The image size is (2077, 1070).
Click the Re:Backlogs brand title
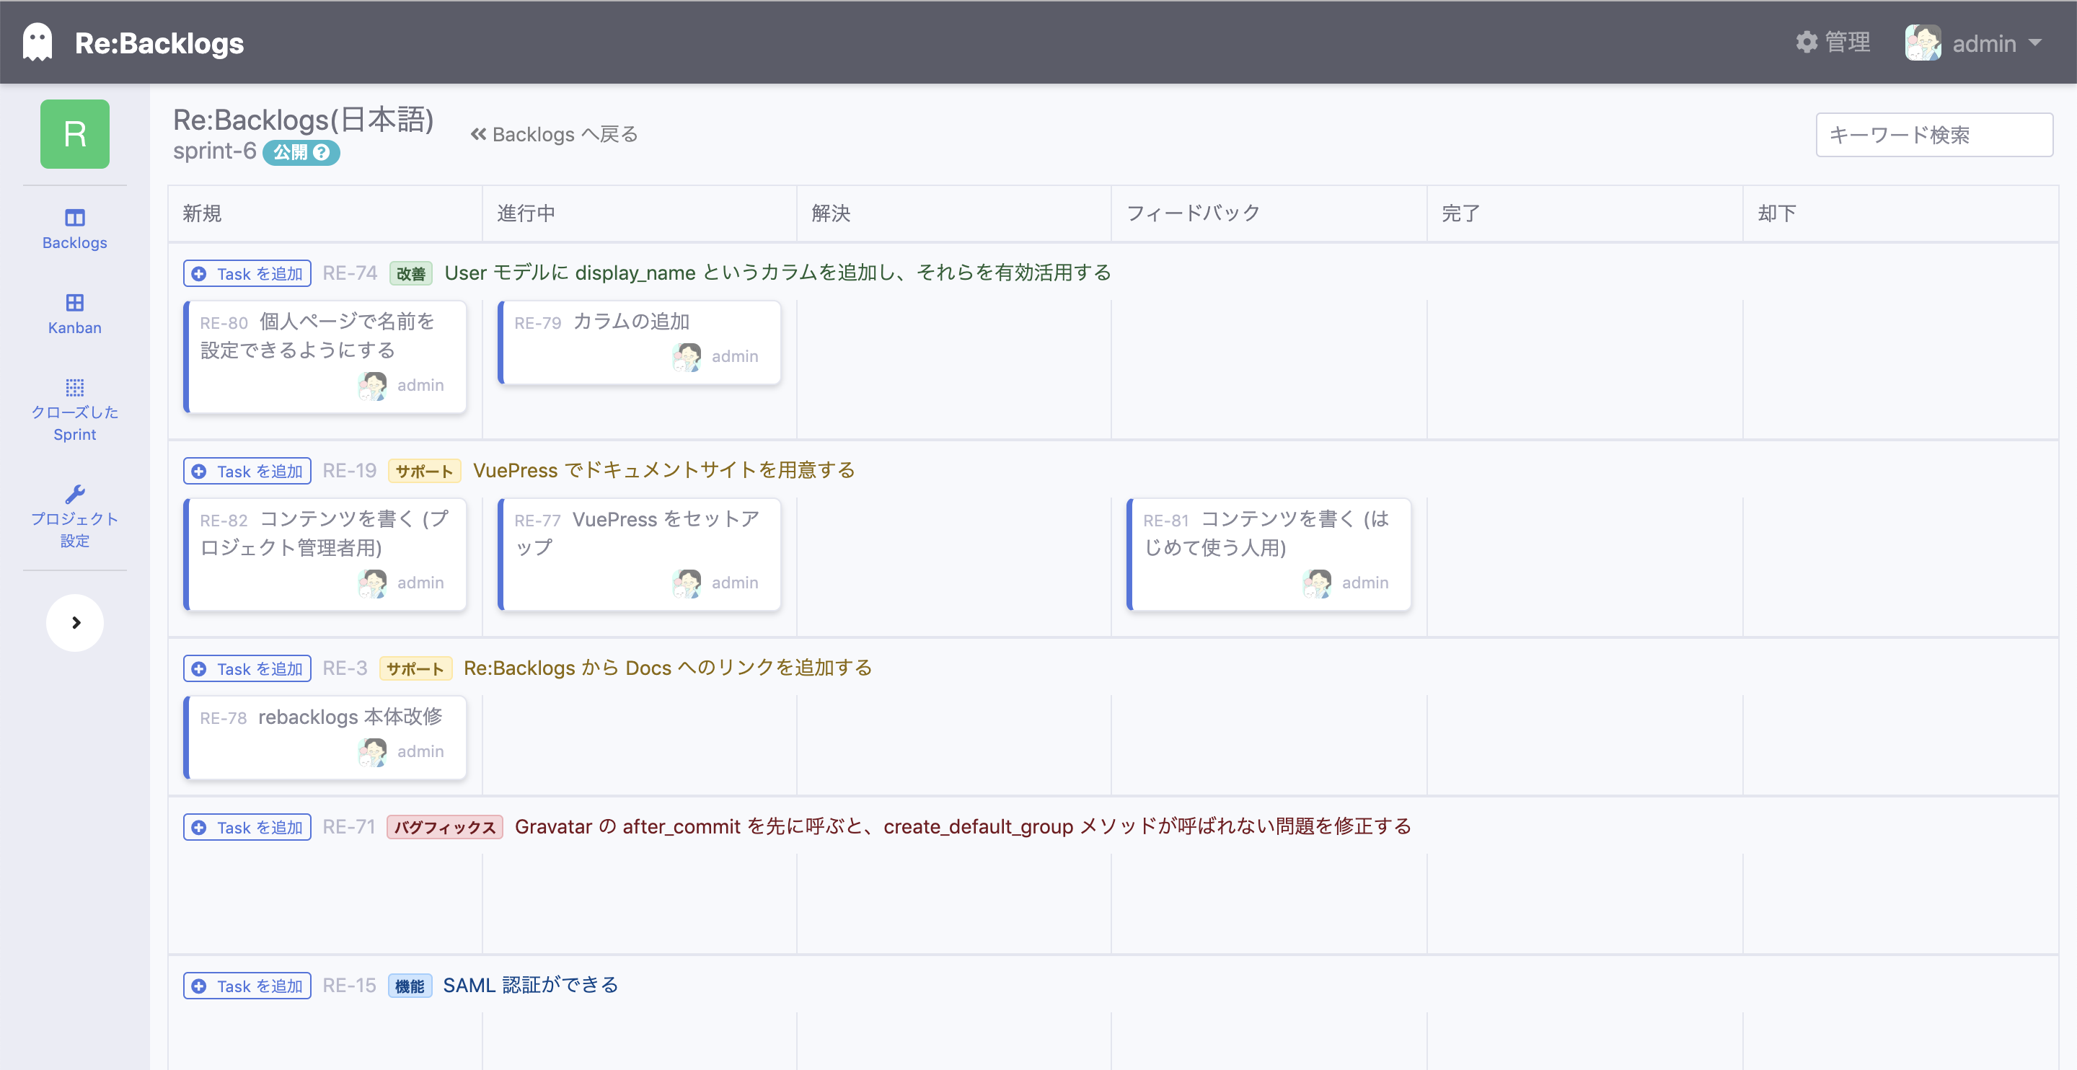[159, 43]
